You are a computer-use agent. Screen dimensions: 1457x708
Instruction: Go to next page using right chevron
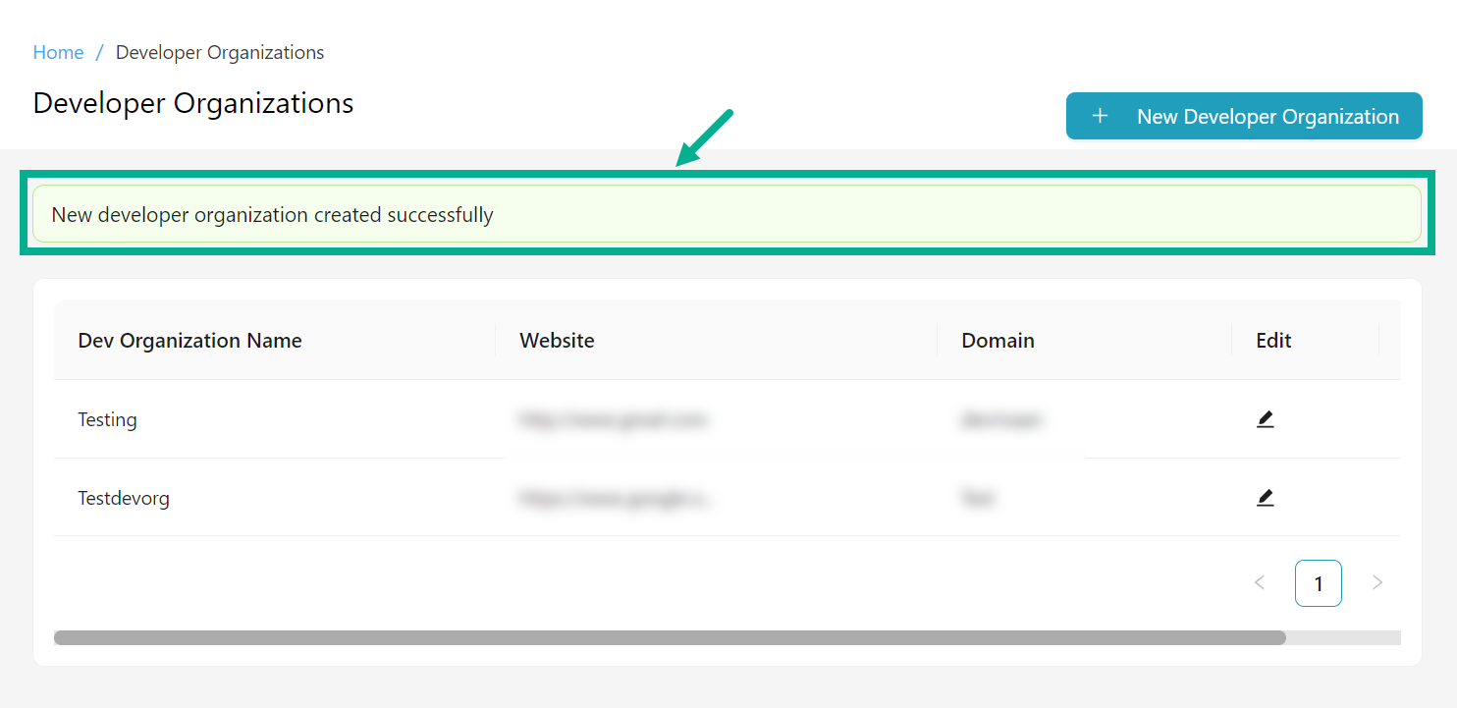1376,582
